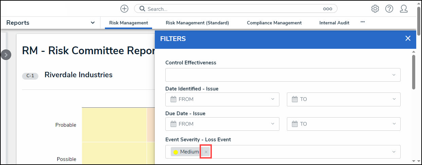Click the help question mark icon
The height and width of the screenshot is (165, 422).
pos(389,9)
